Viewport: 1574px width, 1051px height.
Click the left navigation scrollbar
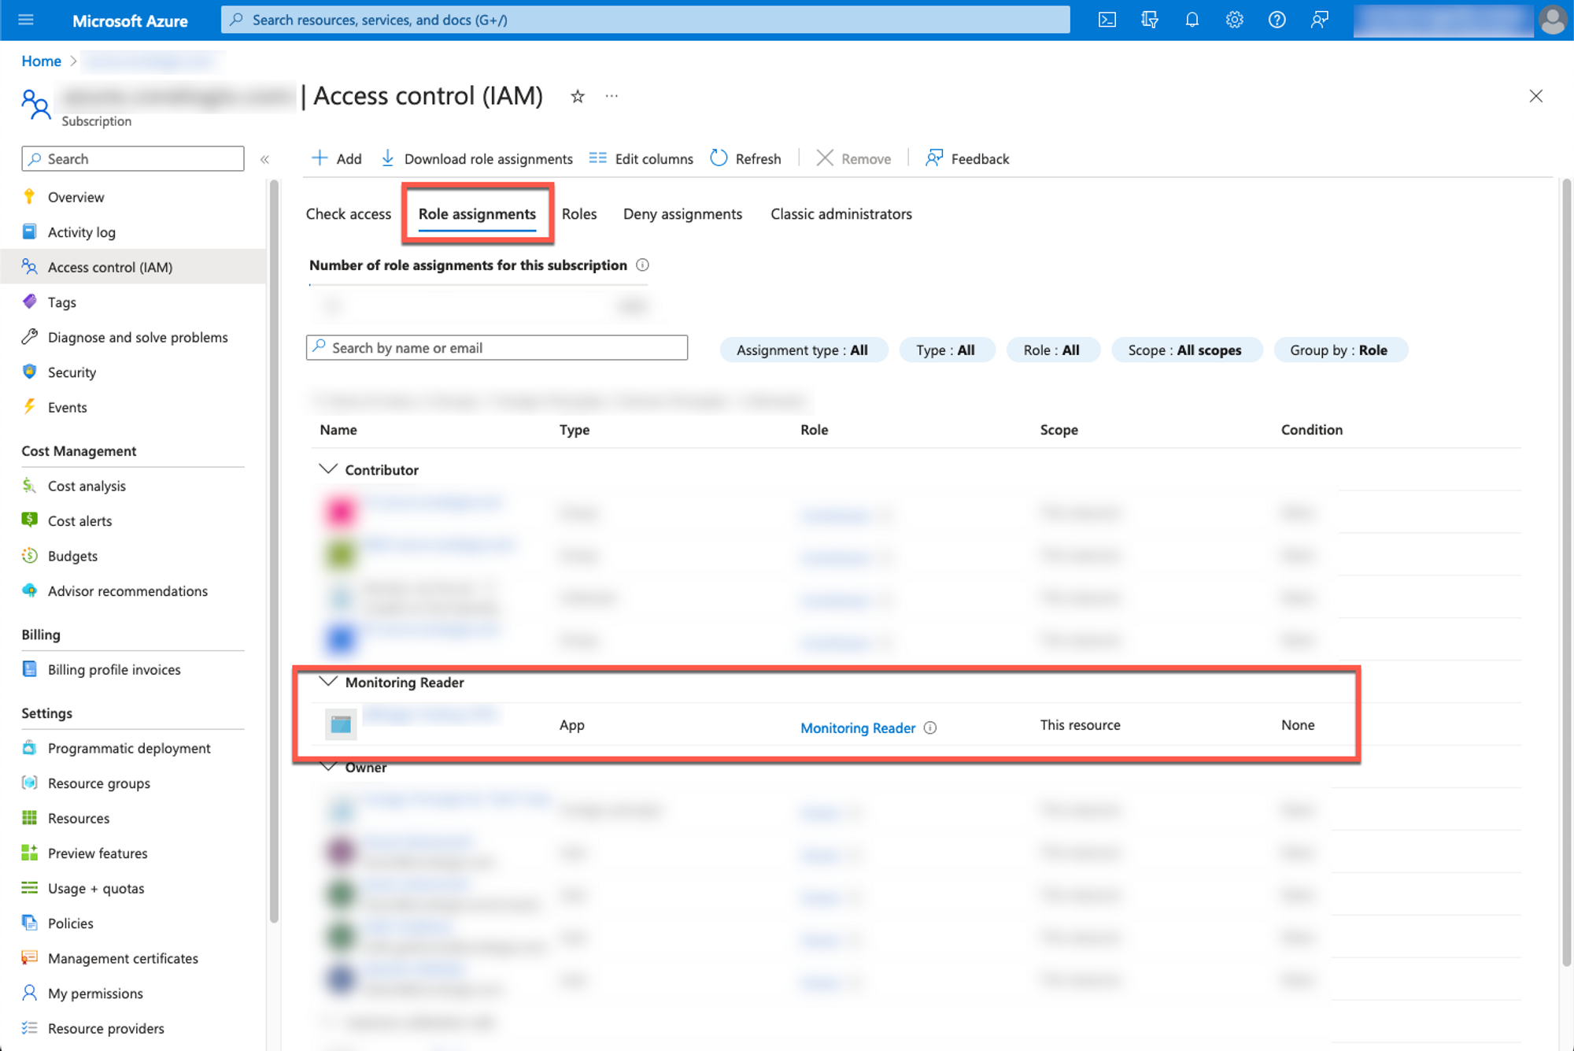pyautogui.click(x=274, y=551)
